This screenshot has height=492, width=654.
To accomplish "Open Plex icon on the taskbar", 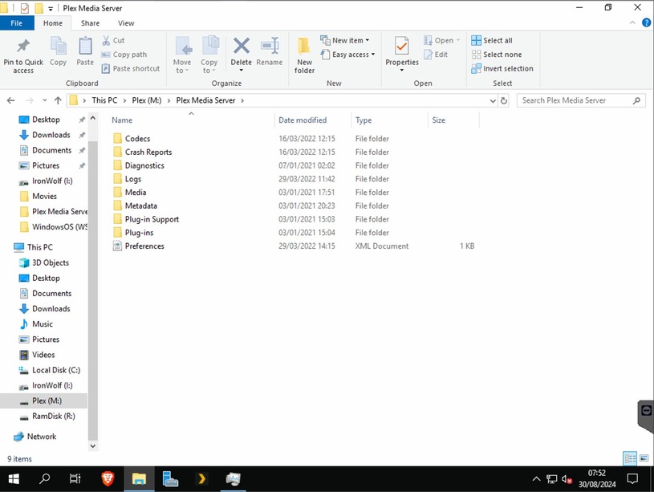I will (201, 478).
